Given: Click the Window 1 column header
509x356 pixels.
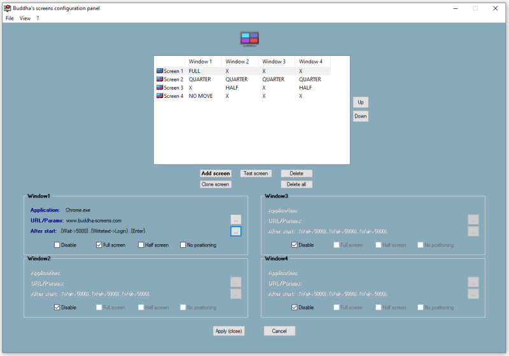Looking at the screenshot, I should click(203, 61).
